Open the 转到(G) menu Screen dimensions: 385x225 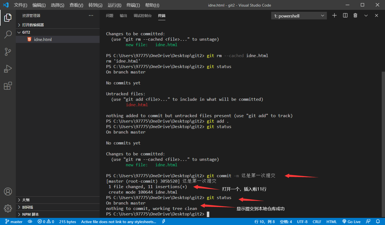(95, 5)
